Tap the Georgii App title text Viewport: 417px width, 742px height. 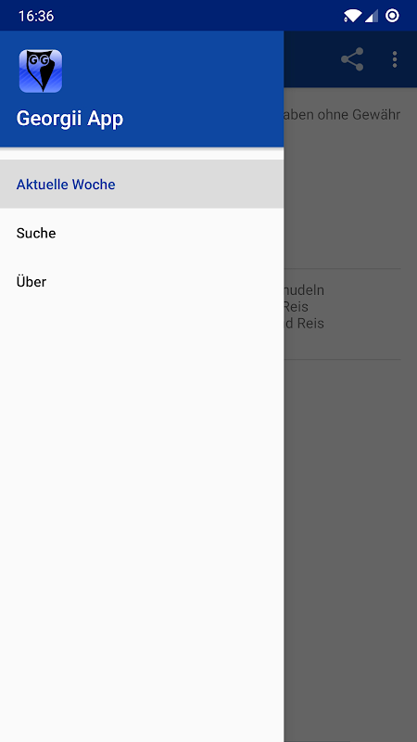(x=70, y=119)
